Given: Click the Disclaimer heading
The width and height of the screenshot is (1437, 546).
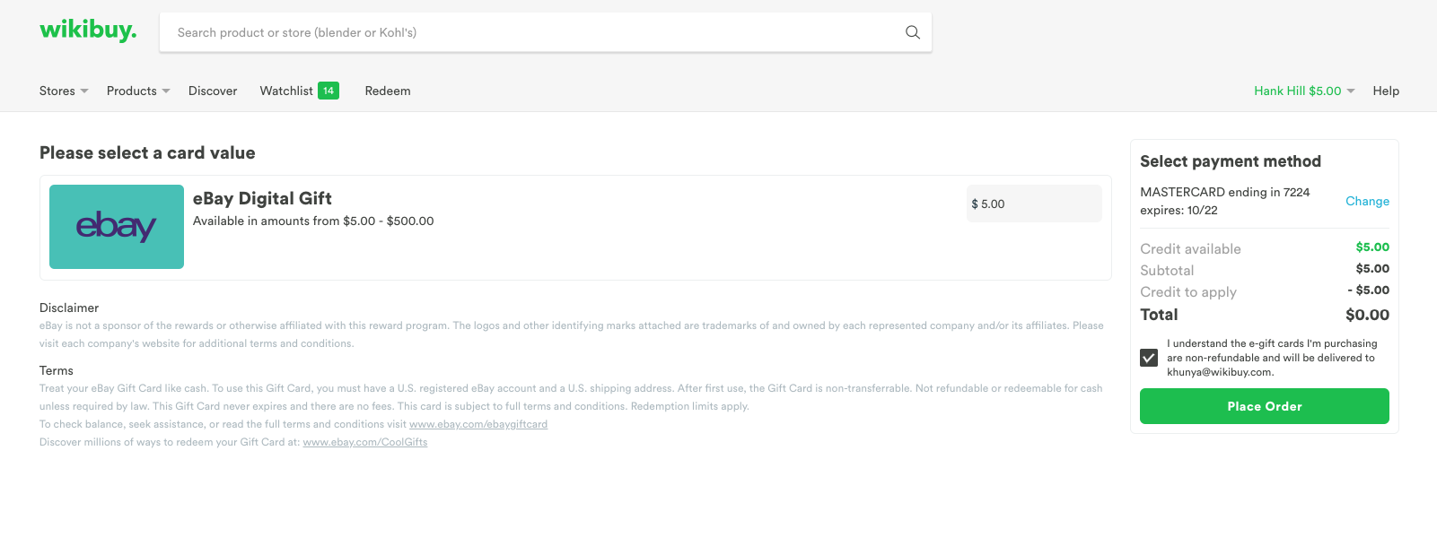Looking at the screenshot, I should tap(69, 308).
